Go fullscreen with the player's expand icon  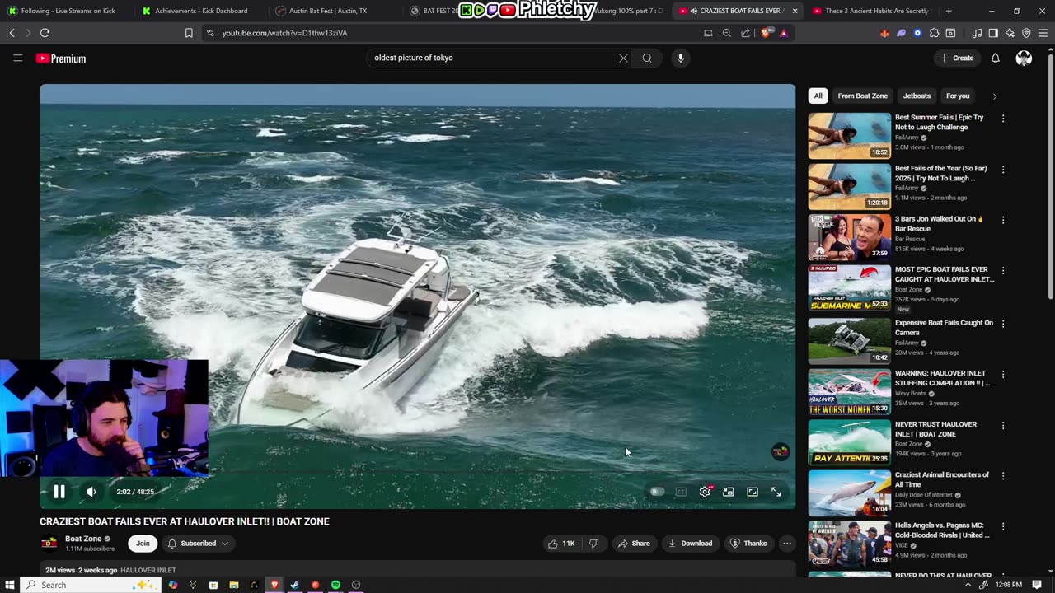pyautogui.click(x=776, y=492)
